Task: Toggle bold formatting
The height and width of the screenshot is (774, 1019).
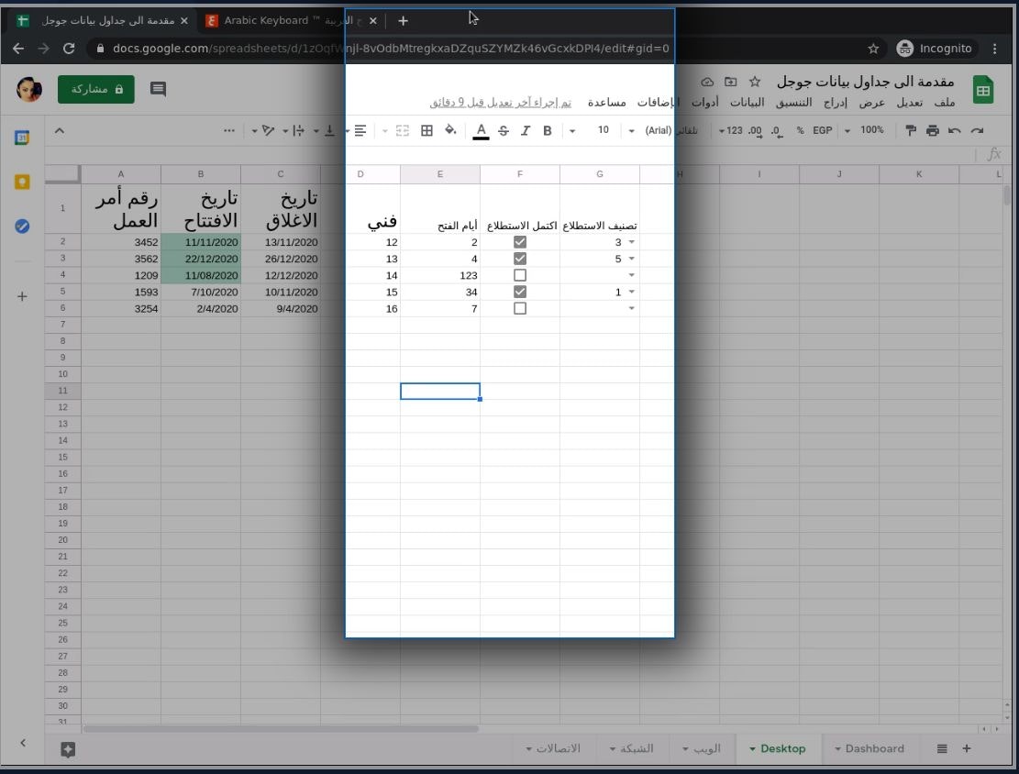Action: pyautogui.click(x=548, y=130)
